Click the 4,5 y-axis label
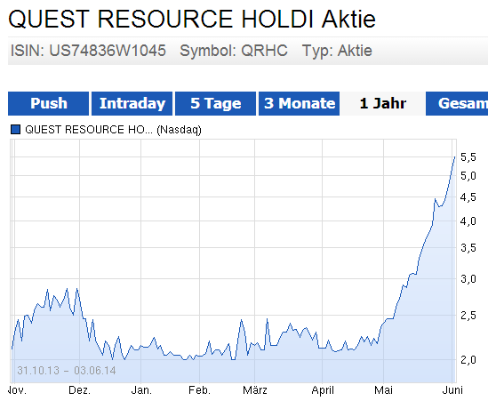 pyautogui.click(x=468, y=197)
